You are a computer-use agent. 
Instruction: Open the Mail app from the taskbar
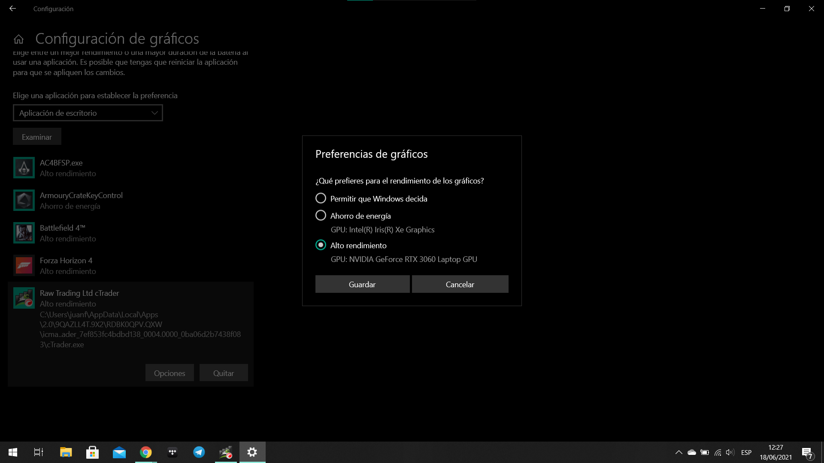119,452
